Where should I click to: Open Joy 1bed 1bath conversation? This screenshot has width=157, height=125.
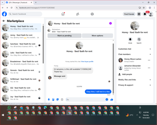pyautogui.click(x=21, y=98)
